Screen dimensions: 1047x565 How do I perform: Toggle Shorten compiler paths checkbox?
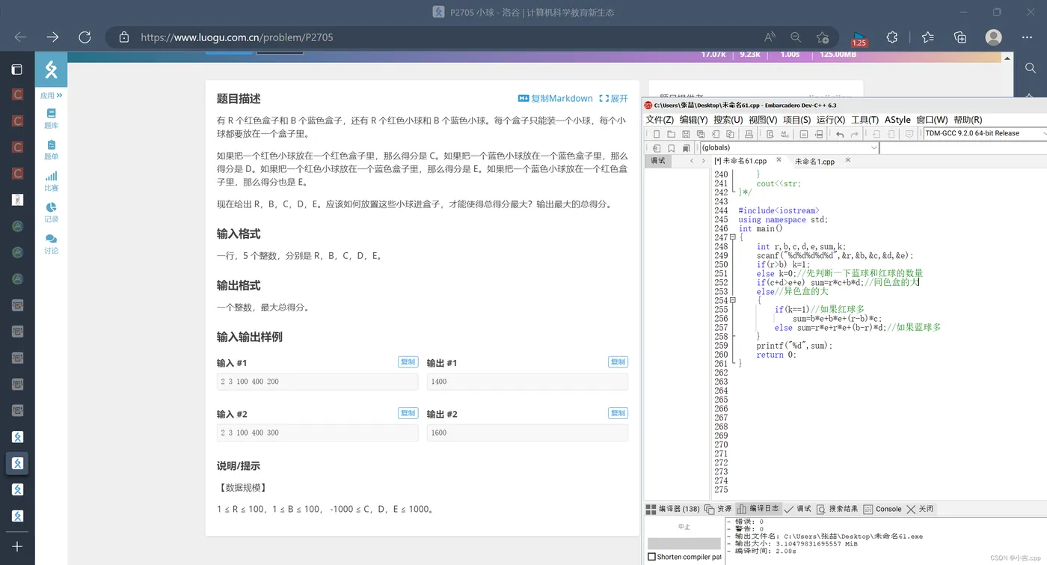click(651, 557)
